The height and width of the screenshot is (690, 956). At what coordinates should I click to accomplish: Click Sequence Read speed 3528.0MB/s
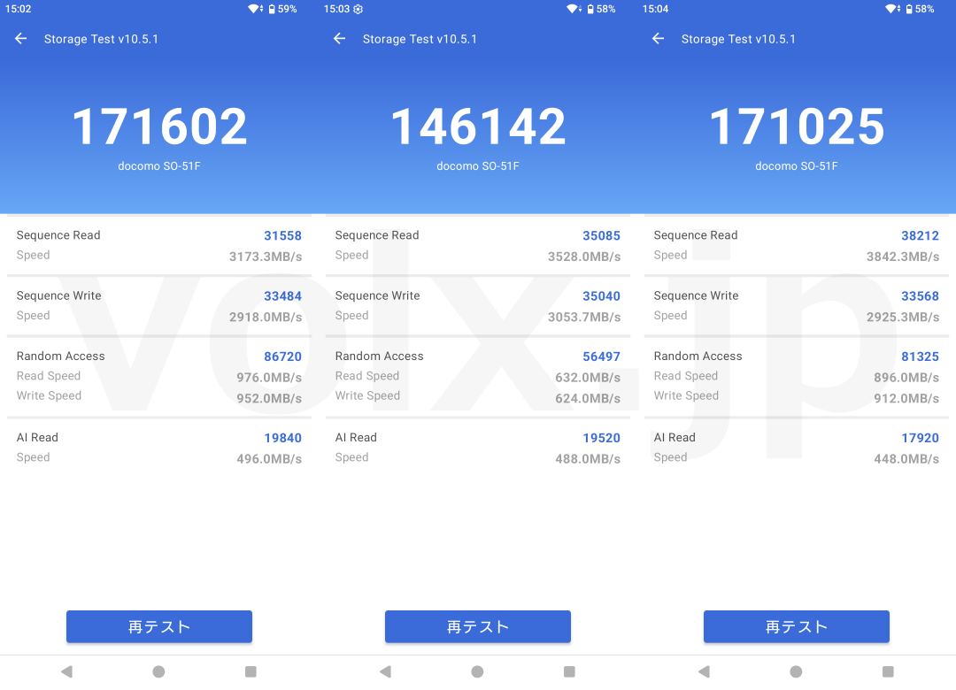(x=584, y=257)
